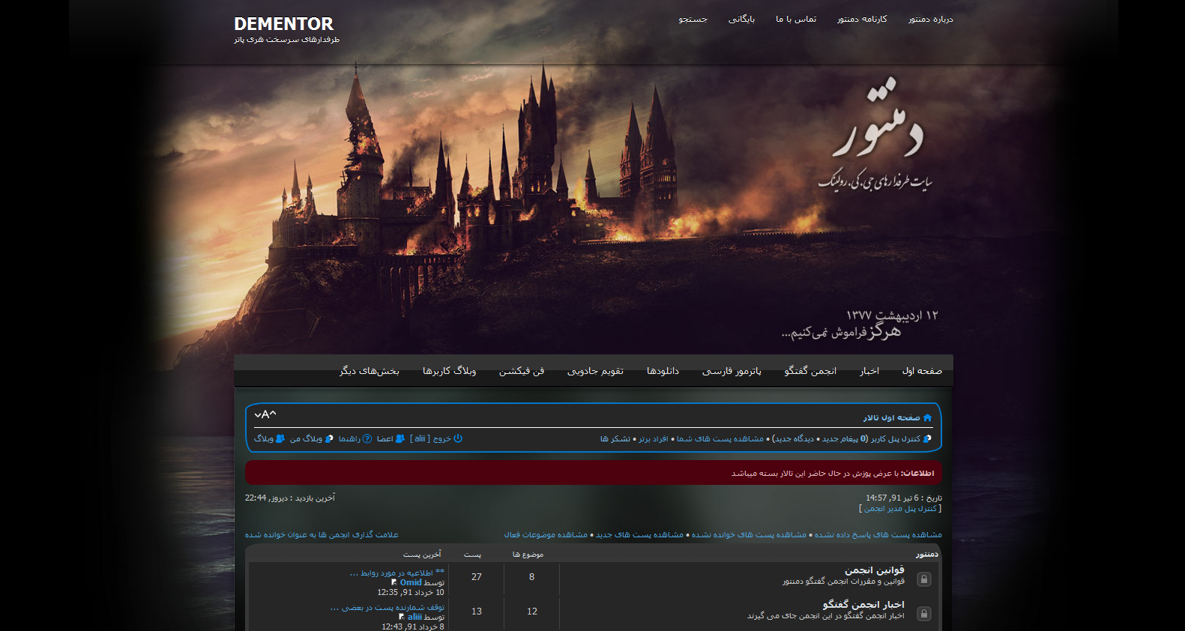The image size is (1185, 631).
Task: Click the 'اطلاعات' notice about forum being closed
Action: pyautogui.click(x=593, y=473)
